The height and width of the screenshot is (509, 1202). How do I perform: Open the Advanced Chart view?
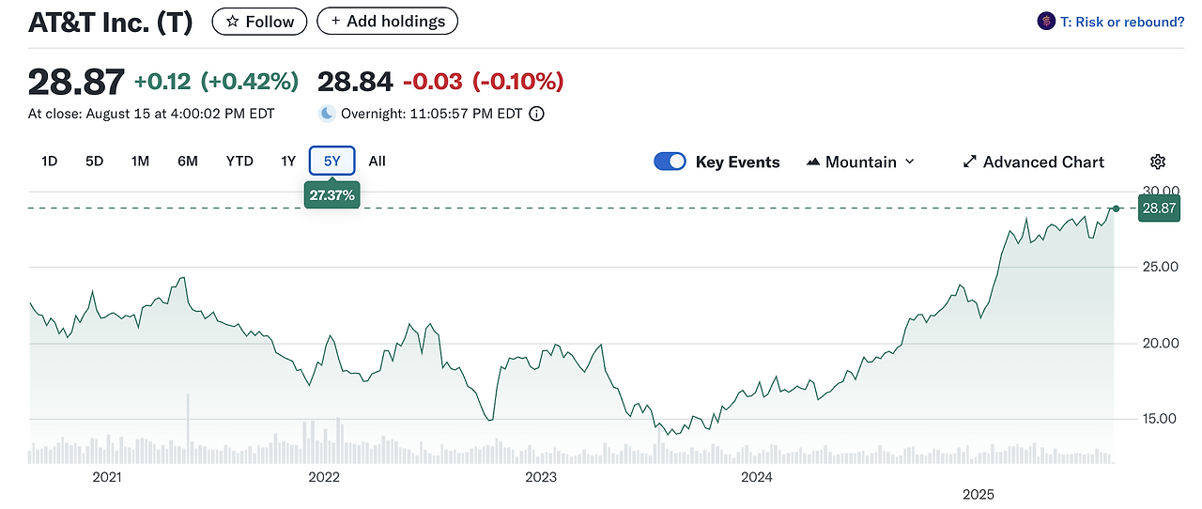pos(1033,162)
